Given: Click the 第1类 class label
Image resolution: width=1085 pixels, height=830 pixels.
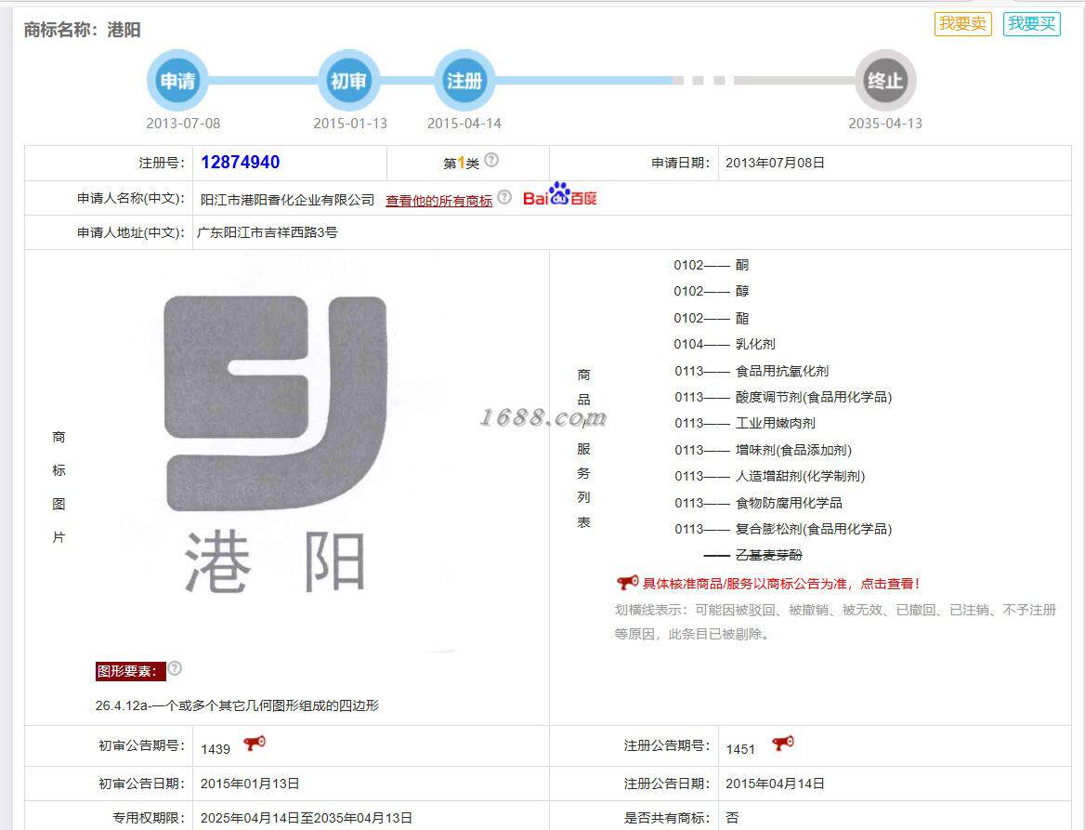Looking at the screenshot, I should 461,163.
